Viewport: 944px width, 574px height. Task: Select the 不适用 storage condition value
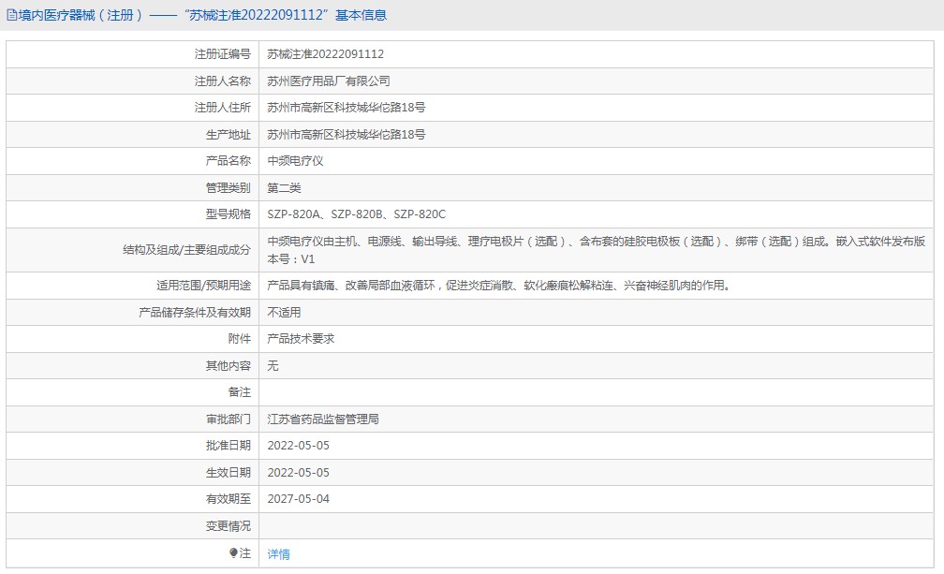(x=284, y=313)
